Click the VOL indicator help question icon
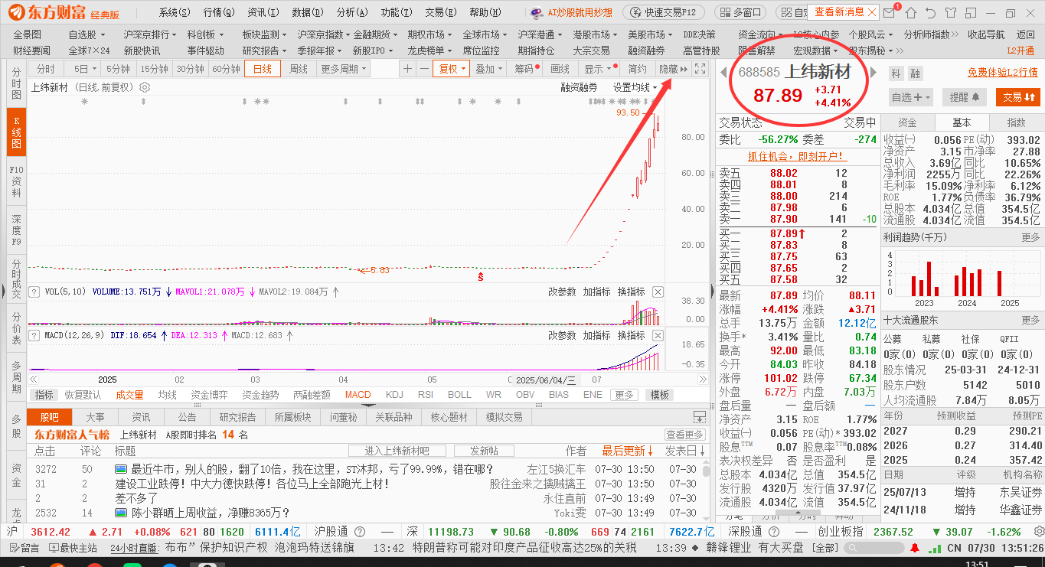This screenshot has height=567, width=1045. 34,292
